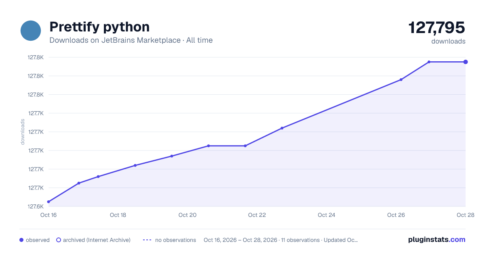Click the 'Oct 26' x-axis label
This screenshot has height=254, width=485.
point(396,215)
